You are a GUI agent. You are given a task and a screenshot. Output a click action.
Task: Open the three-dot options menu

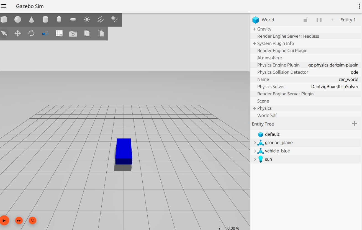[x=359, y=6]
